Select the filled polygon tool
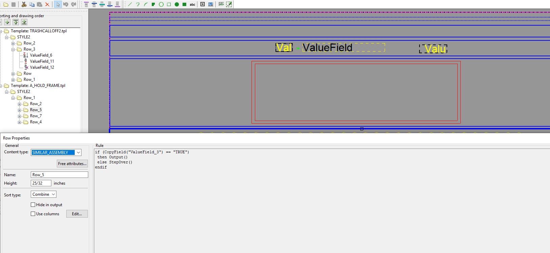This screenshot has width=550, height=253. tap(153, 4)
